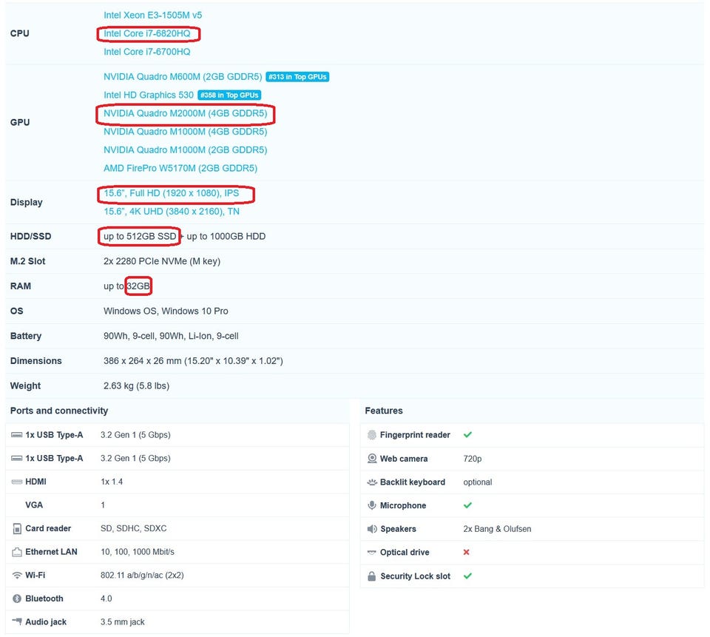Click the HDMI port icon
710x637 pixels.
coord(17,482)
